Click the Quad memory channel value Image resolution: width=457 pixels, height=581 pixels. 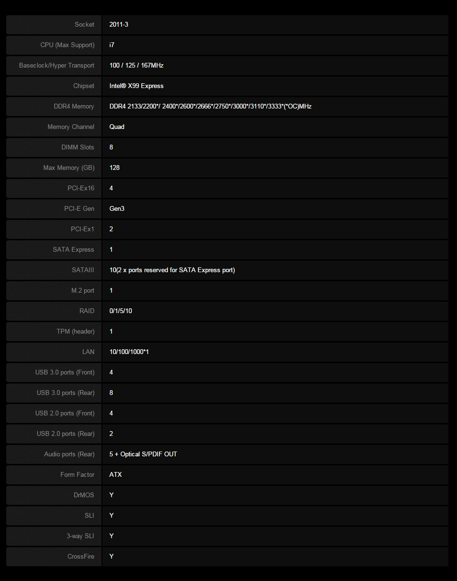pos(117,127)
